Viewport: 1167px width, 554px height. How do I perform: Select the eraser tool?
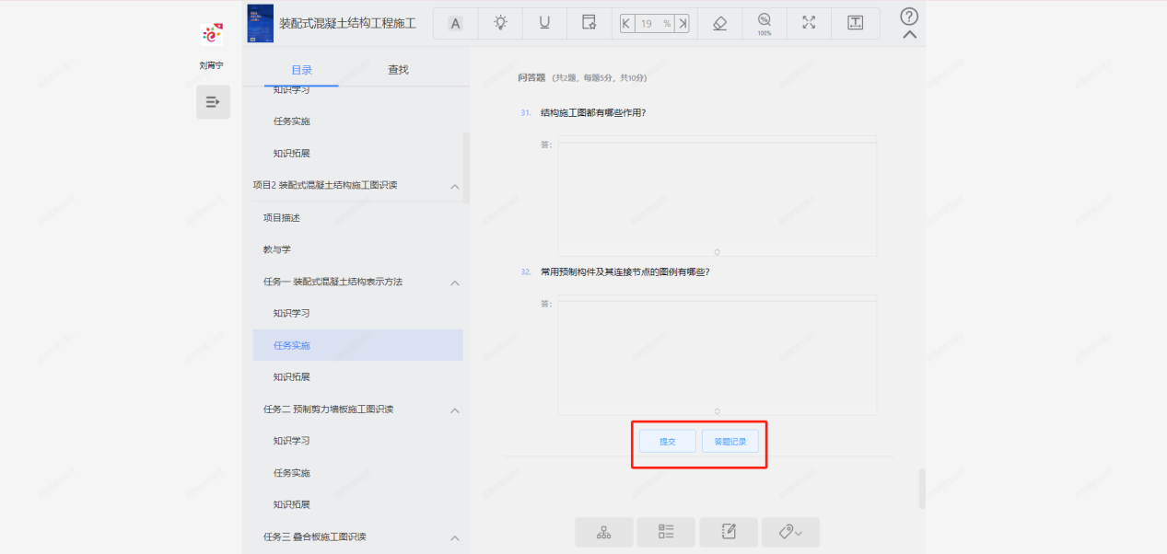click(x=720, y=24)
